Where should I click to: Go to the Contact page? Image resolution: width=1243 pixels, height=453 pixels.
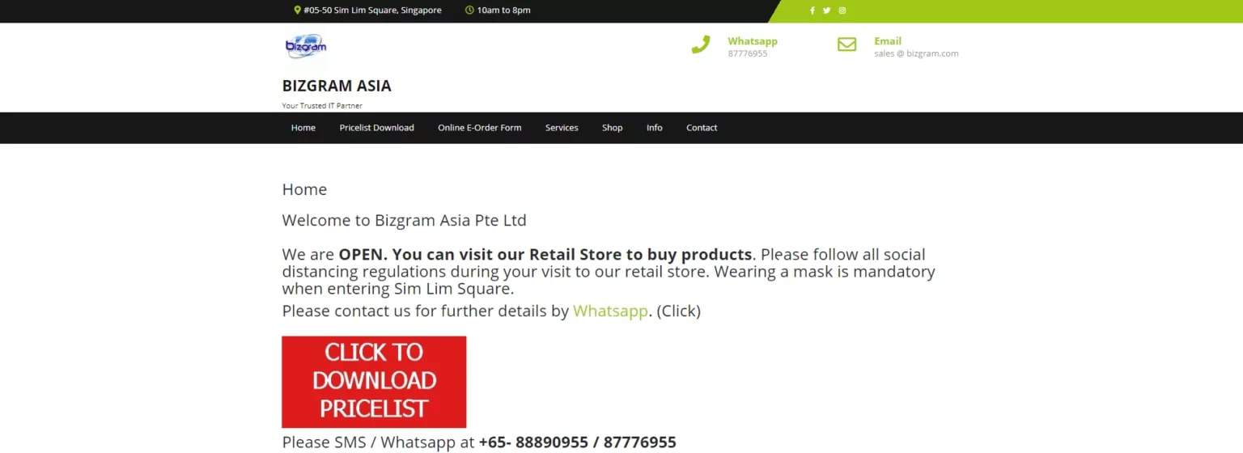pyautogui.click(x=702, y=128)
